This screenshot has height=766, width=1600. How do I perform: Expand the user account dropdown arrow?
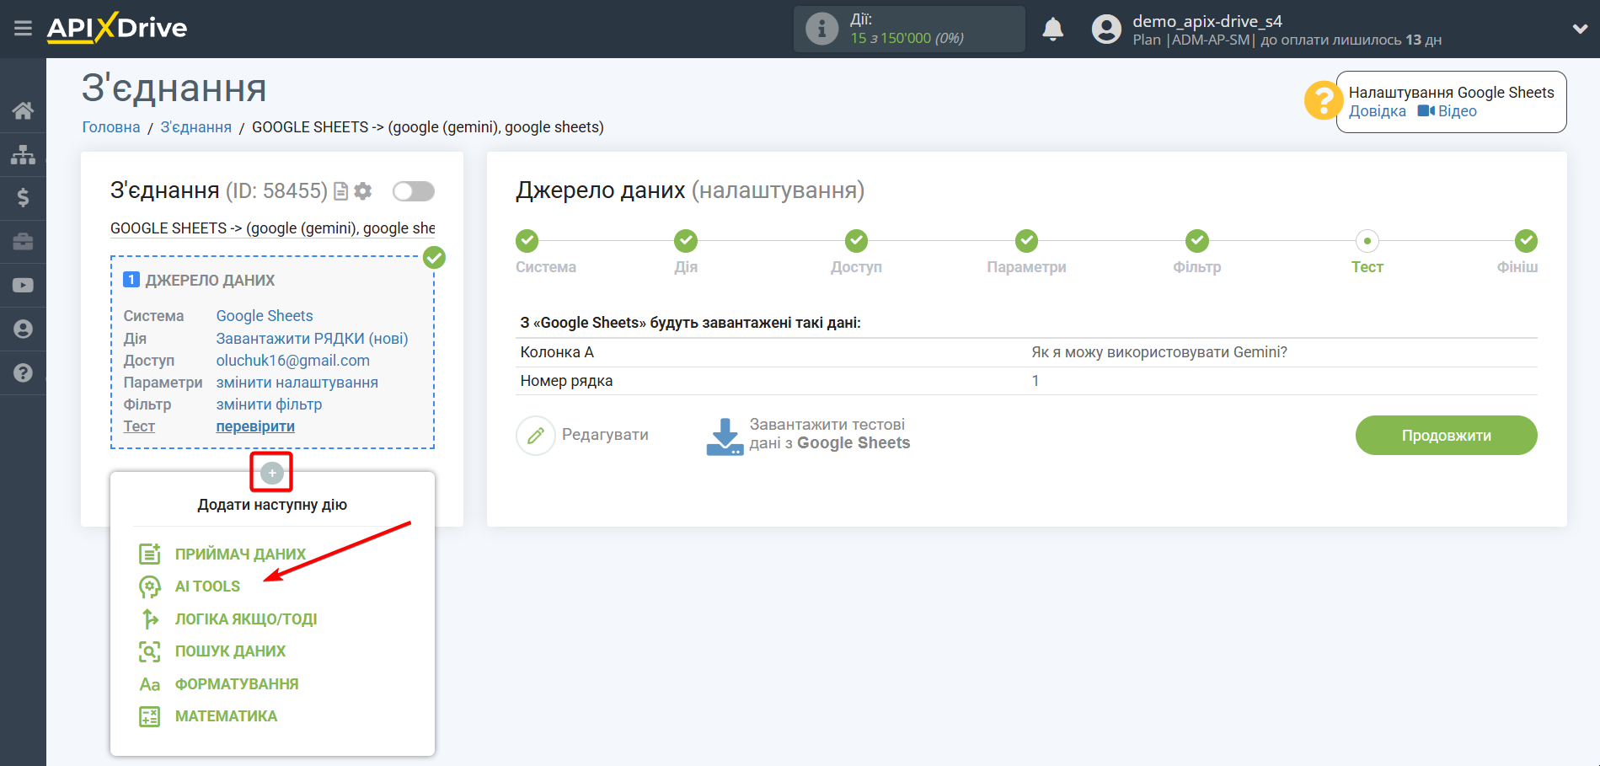tap(1580, 29)
